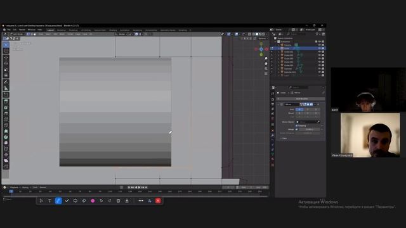Select the 3D Cursor tool
The height and width of the screenshot is (228, 406).
click(6, 51)
